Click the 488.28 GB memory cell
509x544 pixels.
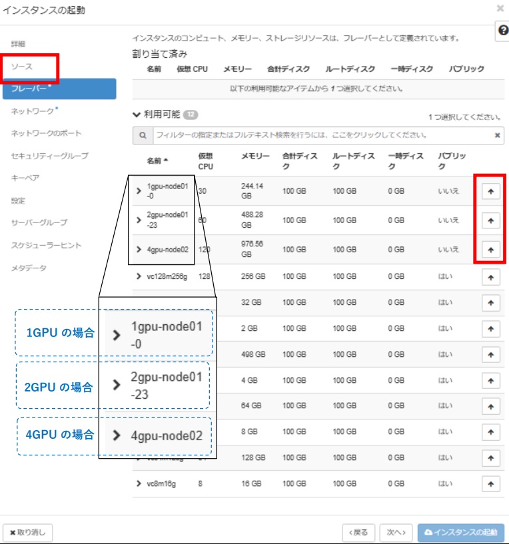tap(252, 220)
